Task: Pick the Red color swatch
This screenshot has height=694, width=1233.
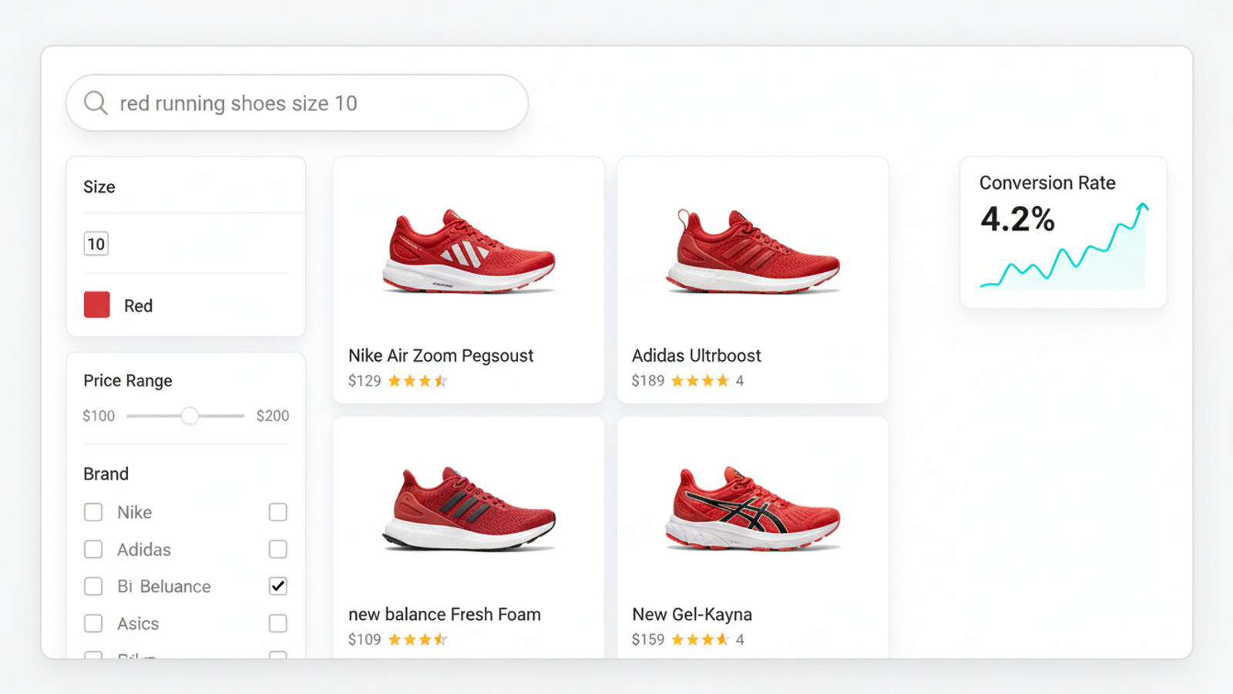Action: [96, 305]
